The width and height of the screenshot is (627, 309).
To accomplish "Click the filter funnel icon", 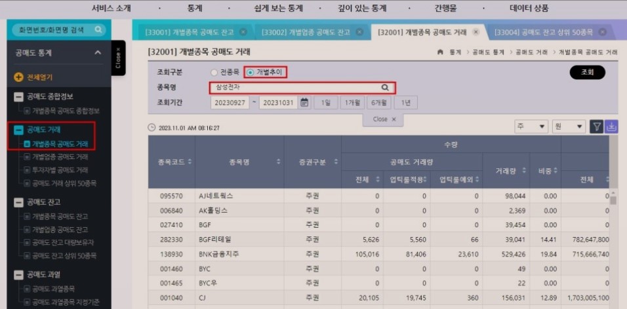I will pyautogui.click(x=597, y=126).
